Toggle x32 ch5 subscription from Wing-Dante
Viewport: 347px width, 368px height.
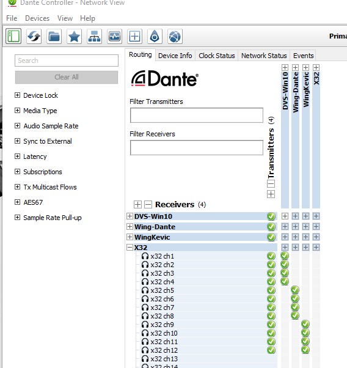click(295, 290)
